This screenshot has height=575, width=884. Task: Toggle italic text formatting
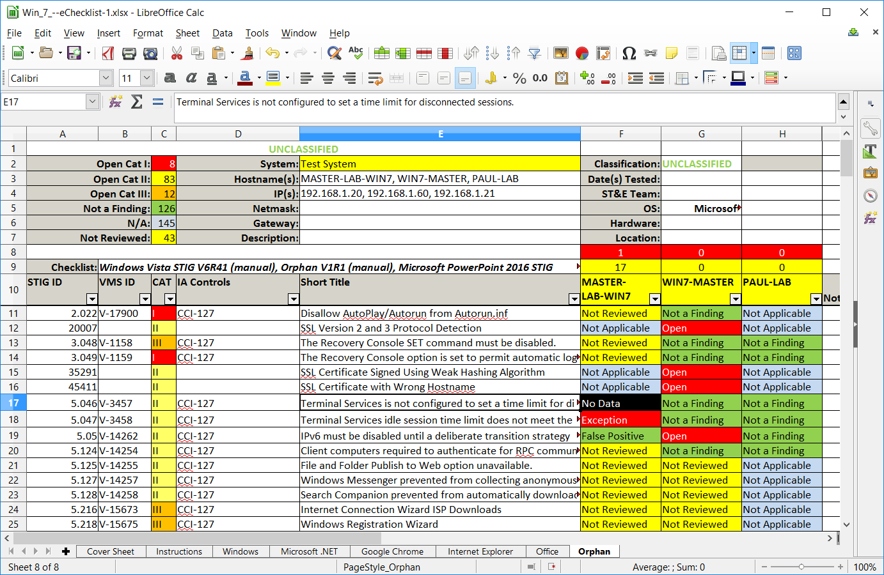(x=191, y=78)
